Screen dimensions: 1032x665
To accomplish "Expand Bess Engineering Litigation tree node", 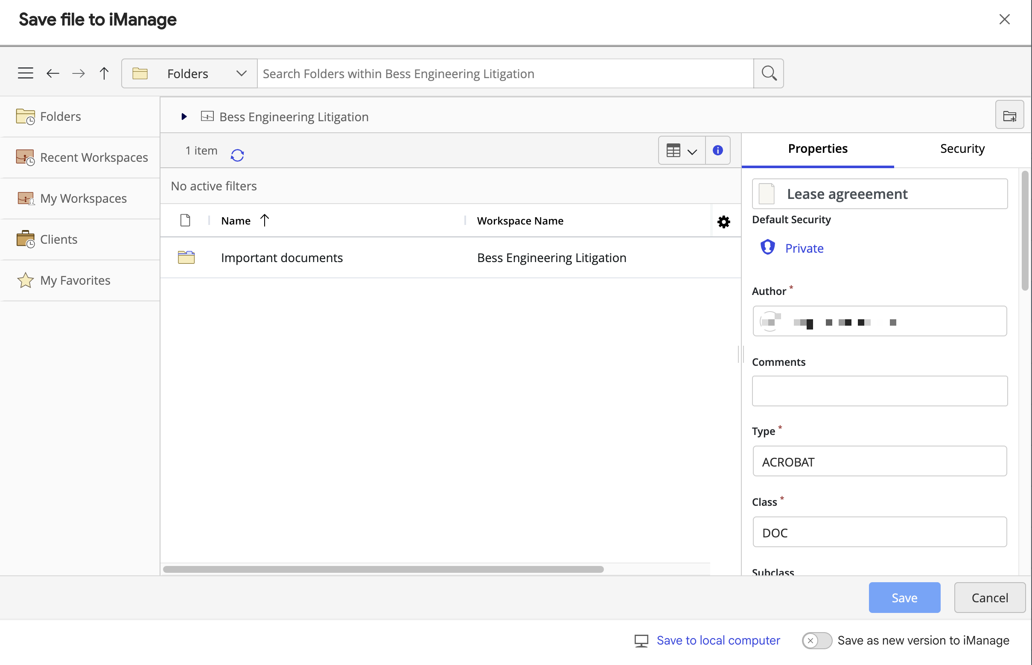I will (184, 117).
